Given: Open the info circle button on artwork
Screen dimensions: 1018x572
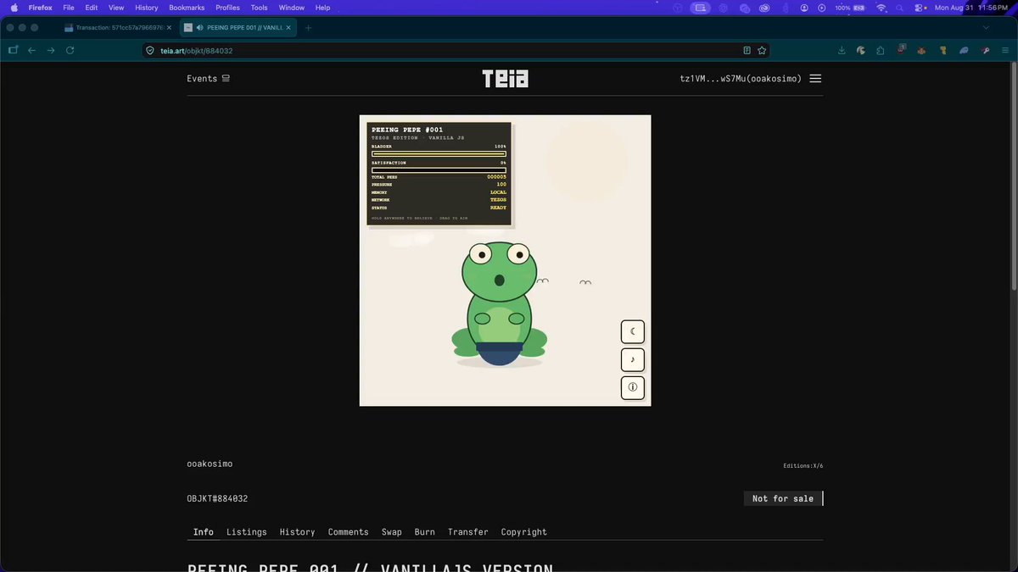Looking at the screenshot, I should point(633,388).
